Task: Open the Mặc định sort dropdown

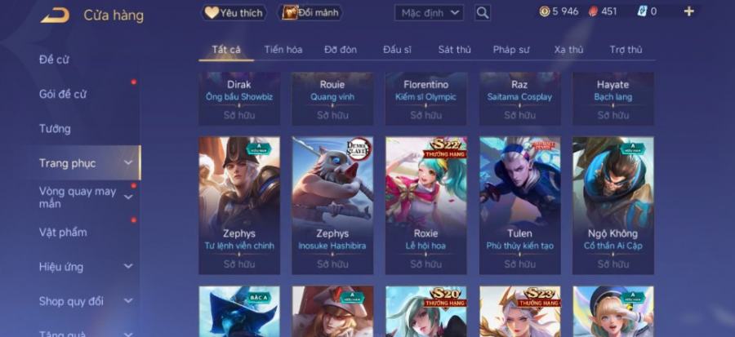Action: [x=429, y=12]
